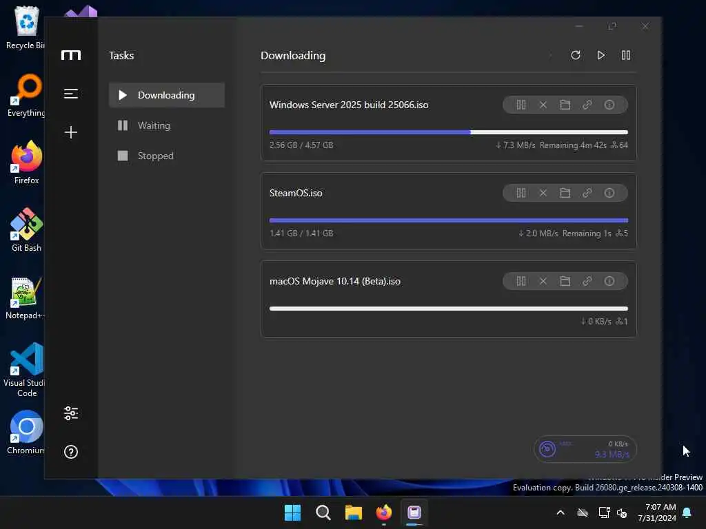Open the speedometer speed limit widget
The image size is (706, 529).
(x=585, y=449)
